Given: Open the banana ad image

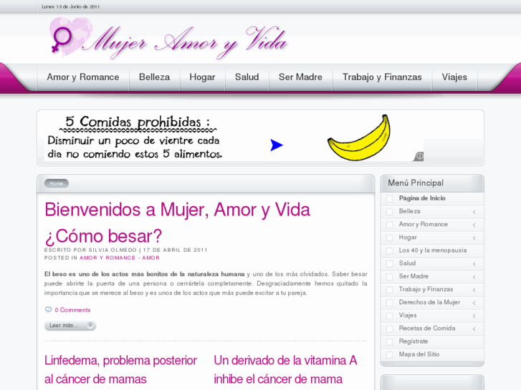Looking at the screenshot, I should click(359, 137).
